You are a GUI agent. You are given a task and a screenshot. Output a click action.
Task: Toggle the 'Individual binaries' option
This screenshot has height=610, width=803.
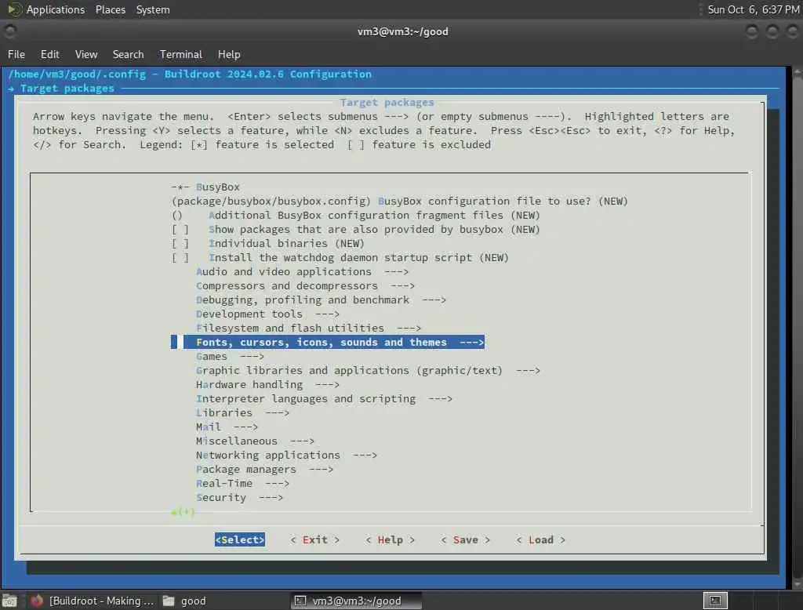pyautogui.click(x=268, y=243)
